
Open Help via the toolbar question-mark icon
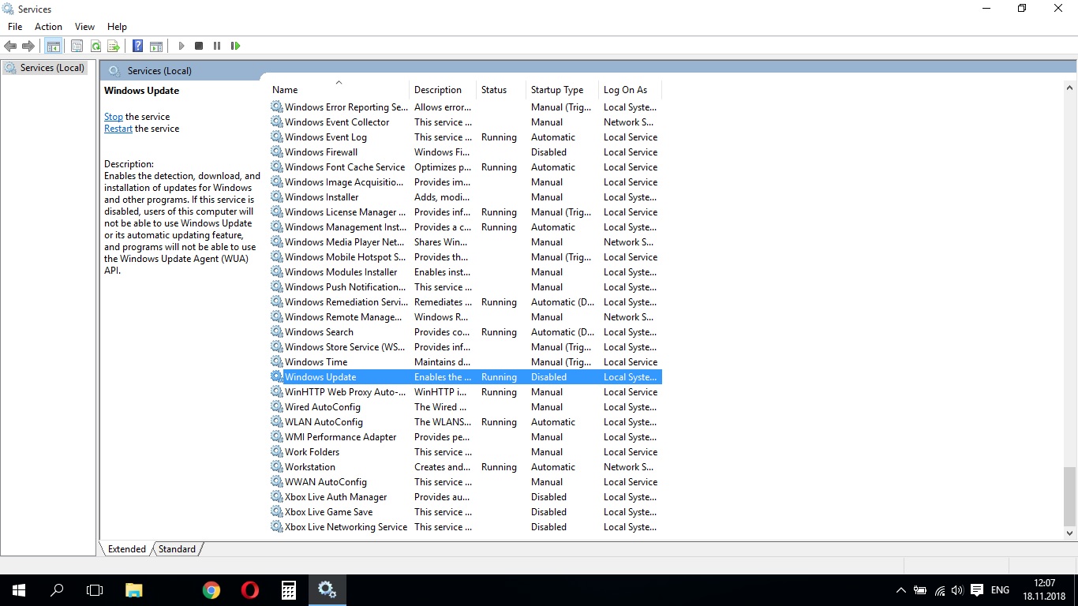coord(138,46)
